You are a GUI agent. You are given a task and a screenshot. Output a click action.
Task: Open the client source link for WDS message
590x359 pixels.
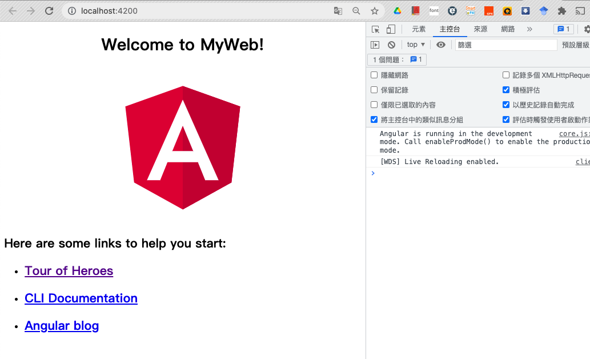point(583,162)
